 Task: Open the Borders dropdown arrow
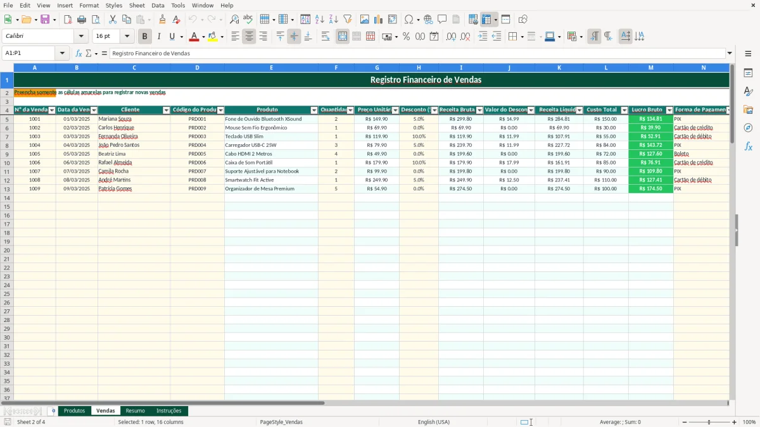coord(522,37)
